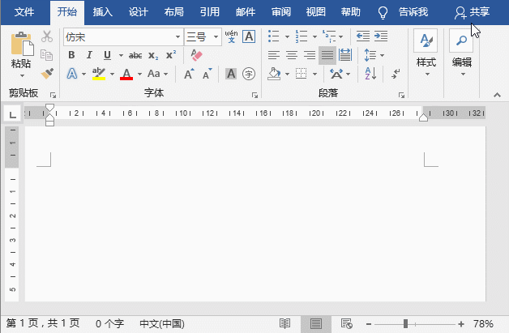The height and width of the screenshot is (333, 509).
Task: Collapse the ribbon with the up arrow
Action: pyautogui.click(x=497, y=95)
